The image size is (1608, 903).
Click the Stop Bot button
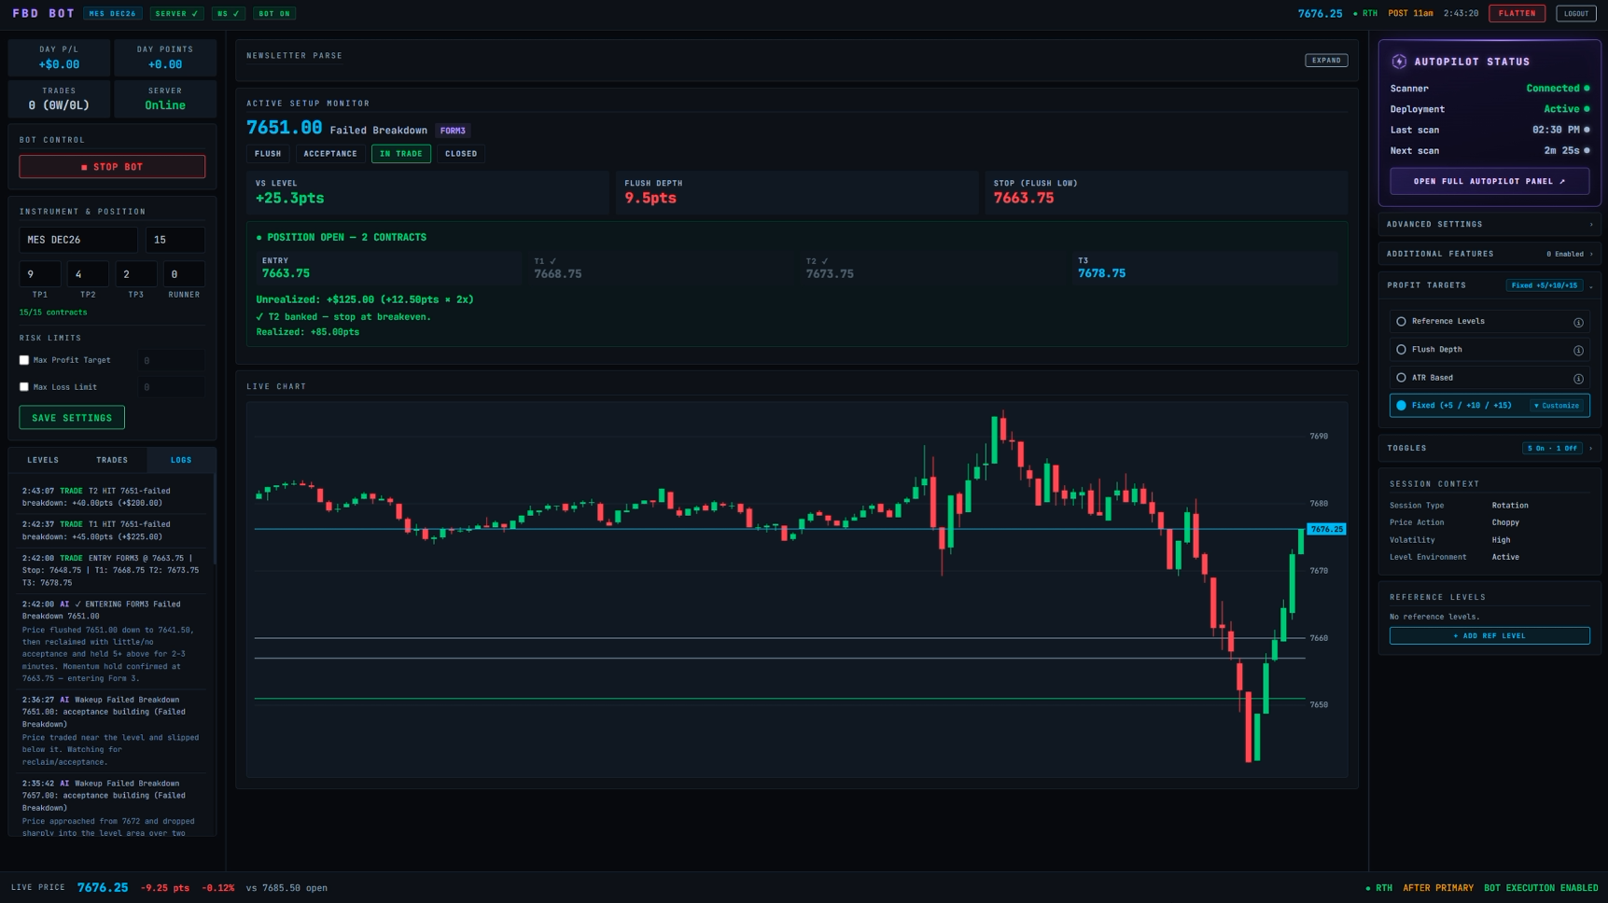point(112,167)
